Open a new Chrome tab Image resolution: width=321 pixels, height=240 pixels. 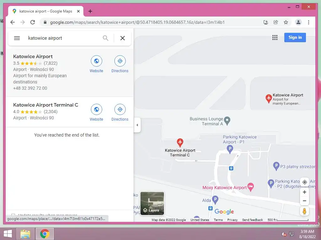[90, 11]
